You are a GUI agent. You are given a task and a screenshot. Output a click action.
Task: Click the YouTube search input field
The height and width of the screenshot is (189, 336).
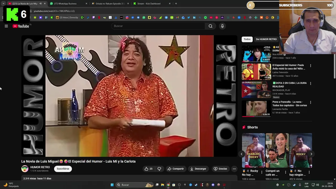158,26
